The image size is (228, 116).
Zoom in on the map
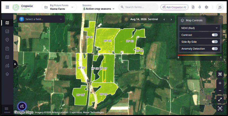coord(220,83)
